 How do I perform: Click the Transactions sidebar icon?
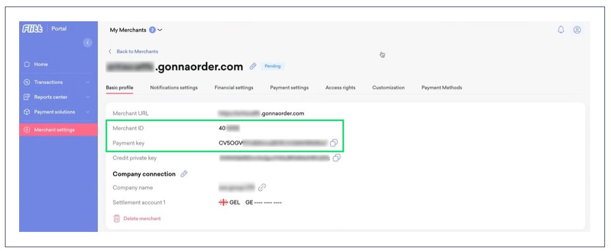[x=26, y=82]
